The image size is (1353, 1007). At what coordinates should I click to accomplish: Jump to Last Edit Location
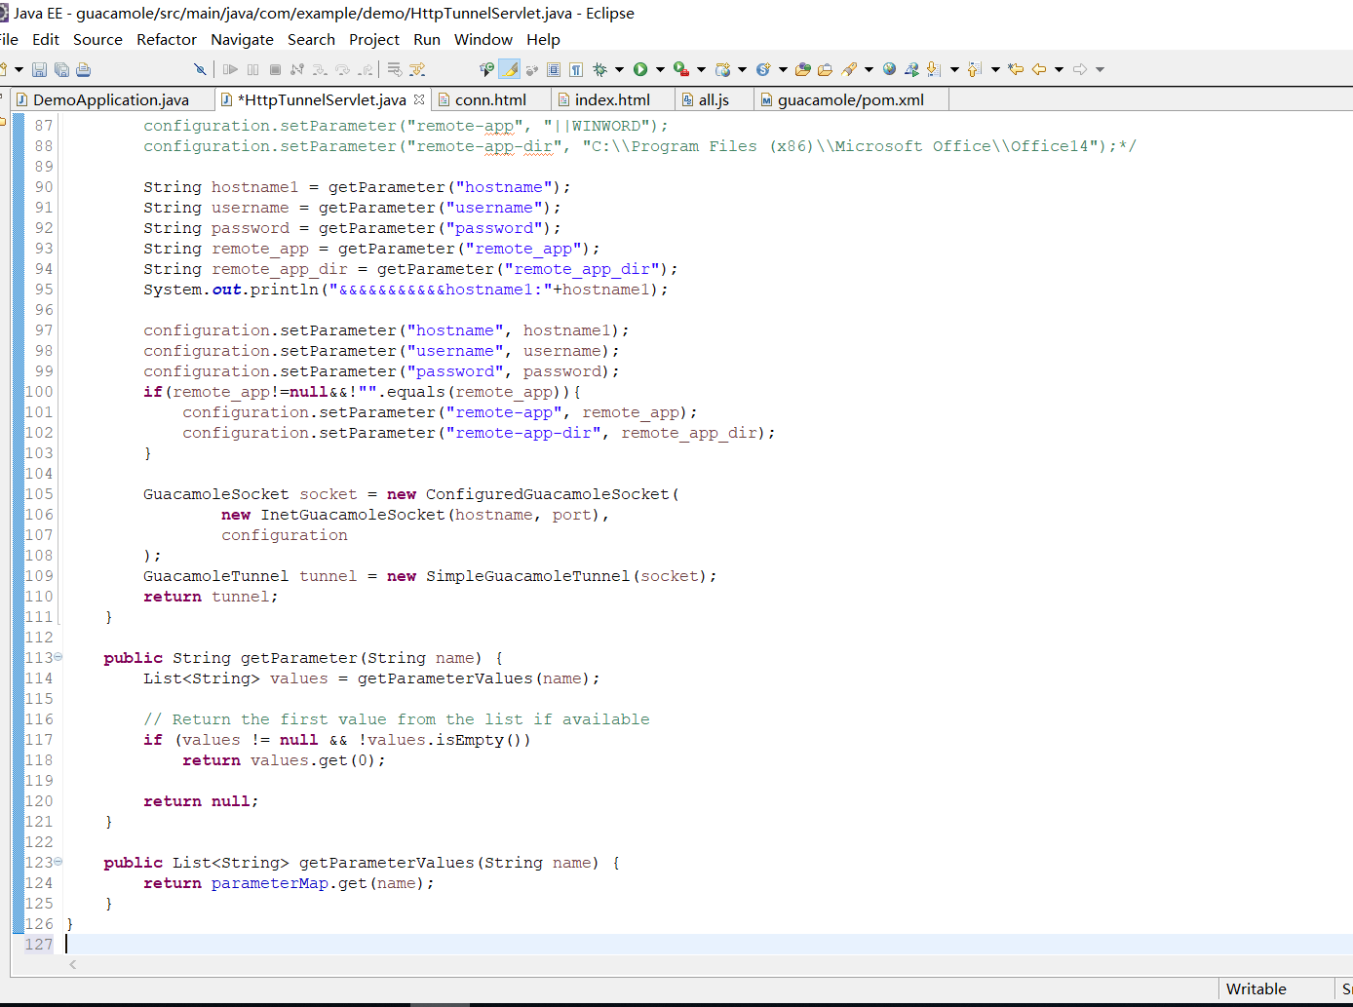pos(1016,69)
